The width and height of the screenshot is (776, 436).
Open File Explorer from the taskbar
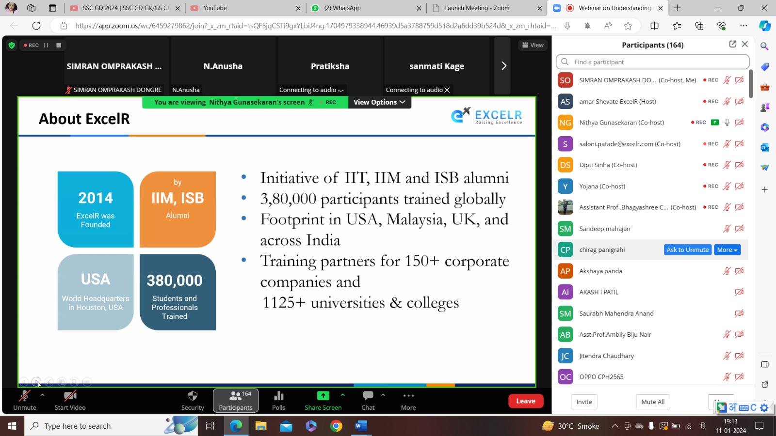(261, 426)
